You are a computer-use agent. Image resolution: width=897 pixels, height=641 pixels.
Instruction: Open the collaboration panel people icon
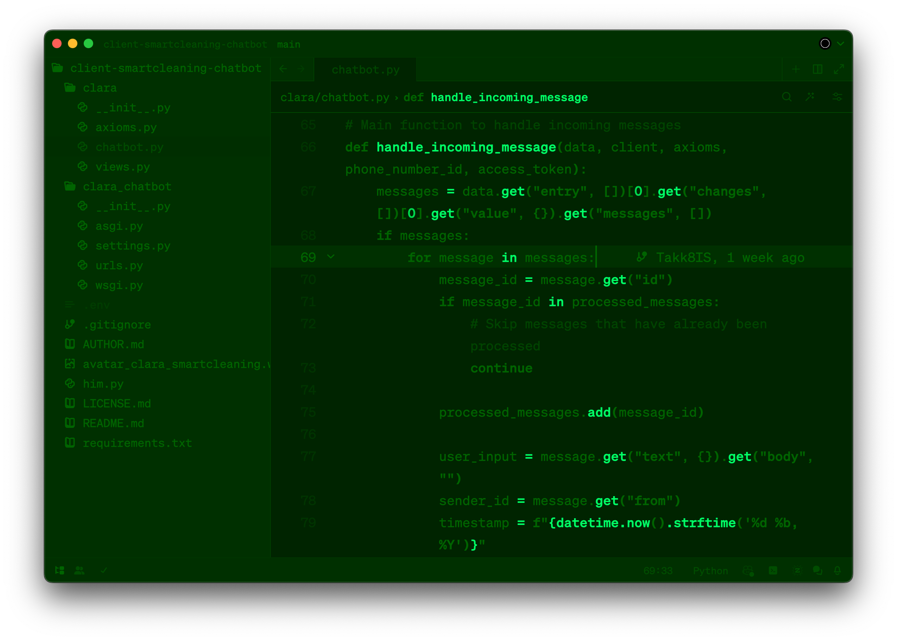coord(79,570)
